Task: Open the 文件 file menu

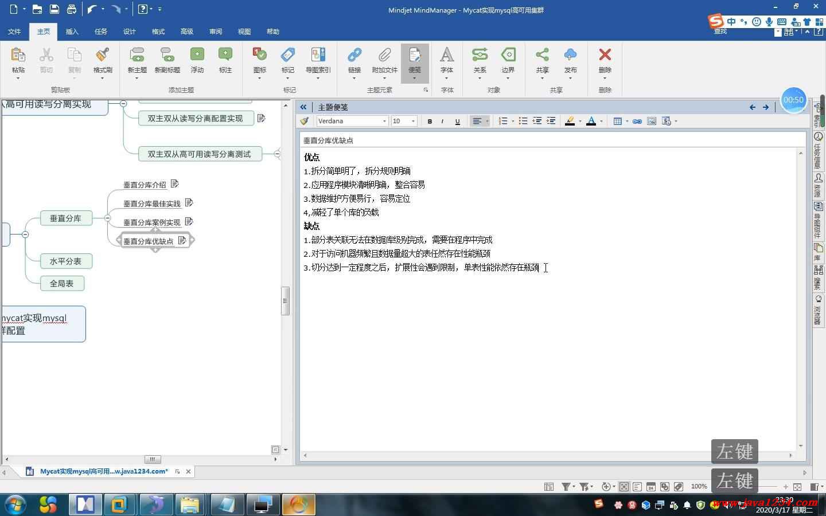Action: [x=14, y=32]
